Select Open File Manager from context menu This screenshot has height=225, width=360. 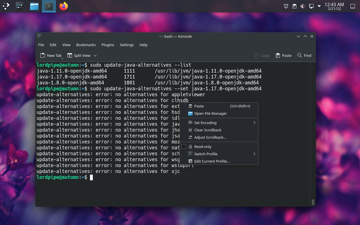point(210,113)
